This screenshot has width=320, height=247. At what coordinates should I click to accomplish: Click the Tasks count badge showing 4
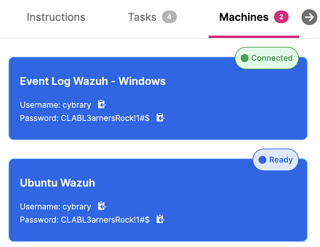tap(169, 17)
